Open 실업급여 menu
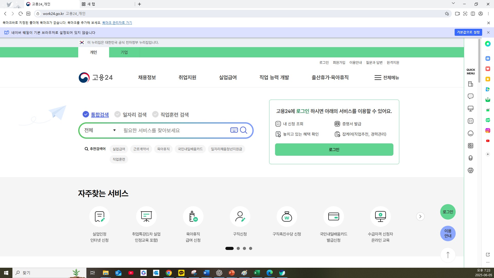The image size is (494, 278). pos(228,77)
